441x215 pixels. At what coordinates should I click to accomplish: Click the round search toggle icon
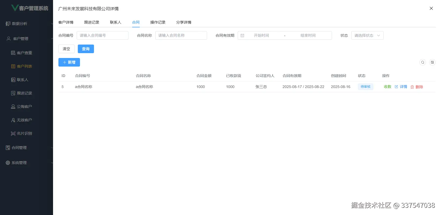point(423,62)
